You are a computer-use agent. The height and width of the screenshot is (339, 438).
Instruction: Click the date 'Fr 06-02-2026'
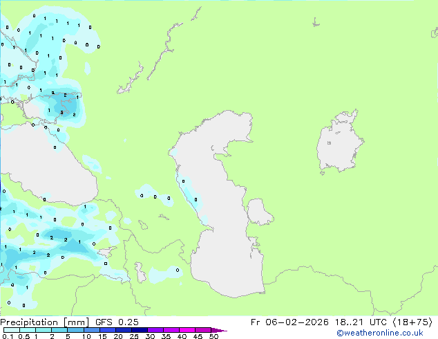click(289, 322)
